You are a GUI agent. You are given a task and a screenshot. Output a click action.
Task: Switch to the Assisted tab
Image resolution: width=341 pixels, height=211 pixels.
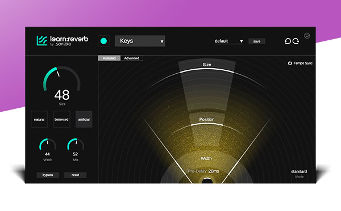point(109,58)
